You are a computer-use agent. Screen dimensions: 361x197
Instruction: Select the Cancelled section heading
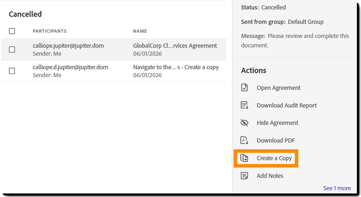pos(25,14)
